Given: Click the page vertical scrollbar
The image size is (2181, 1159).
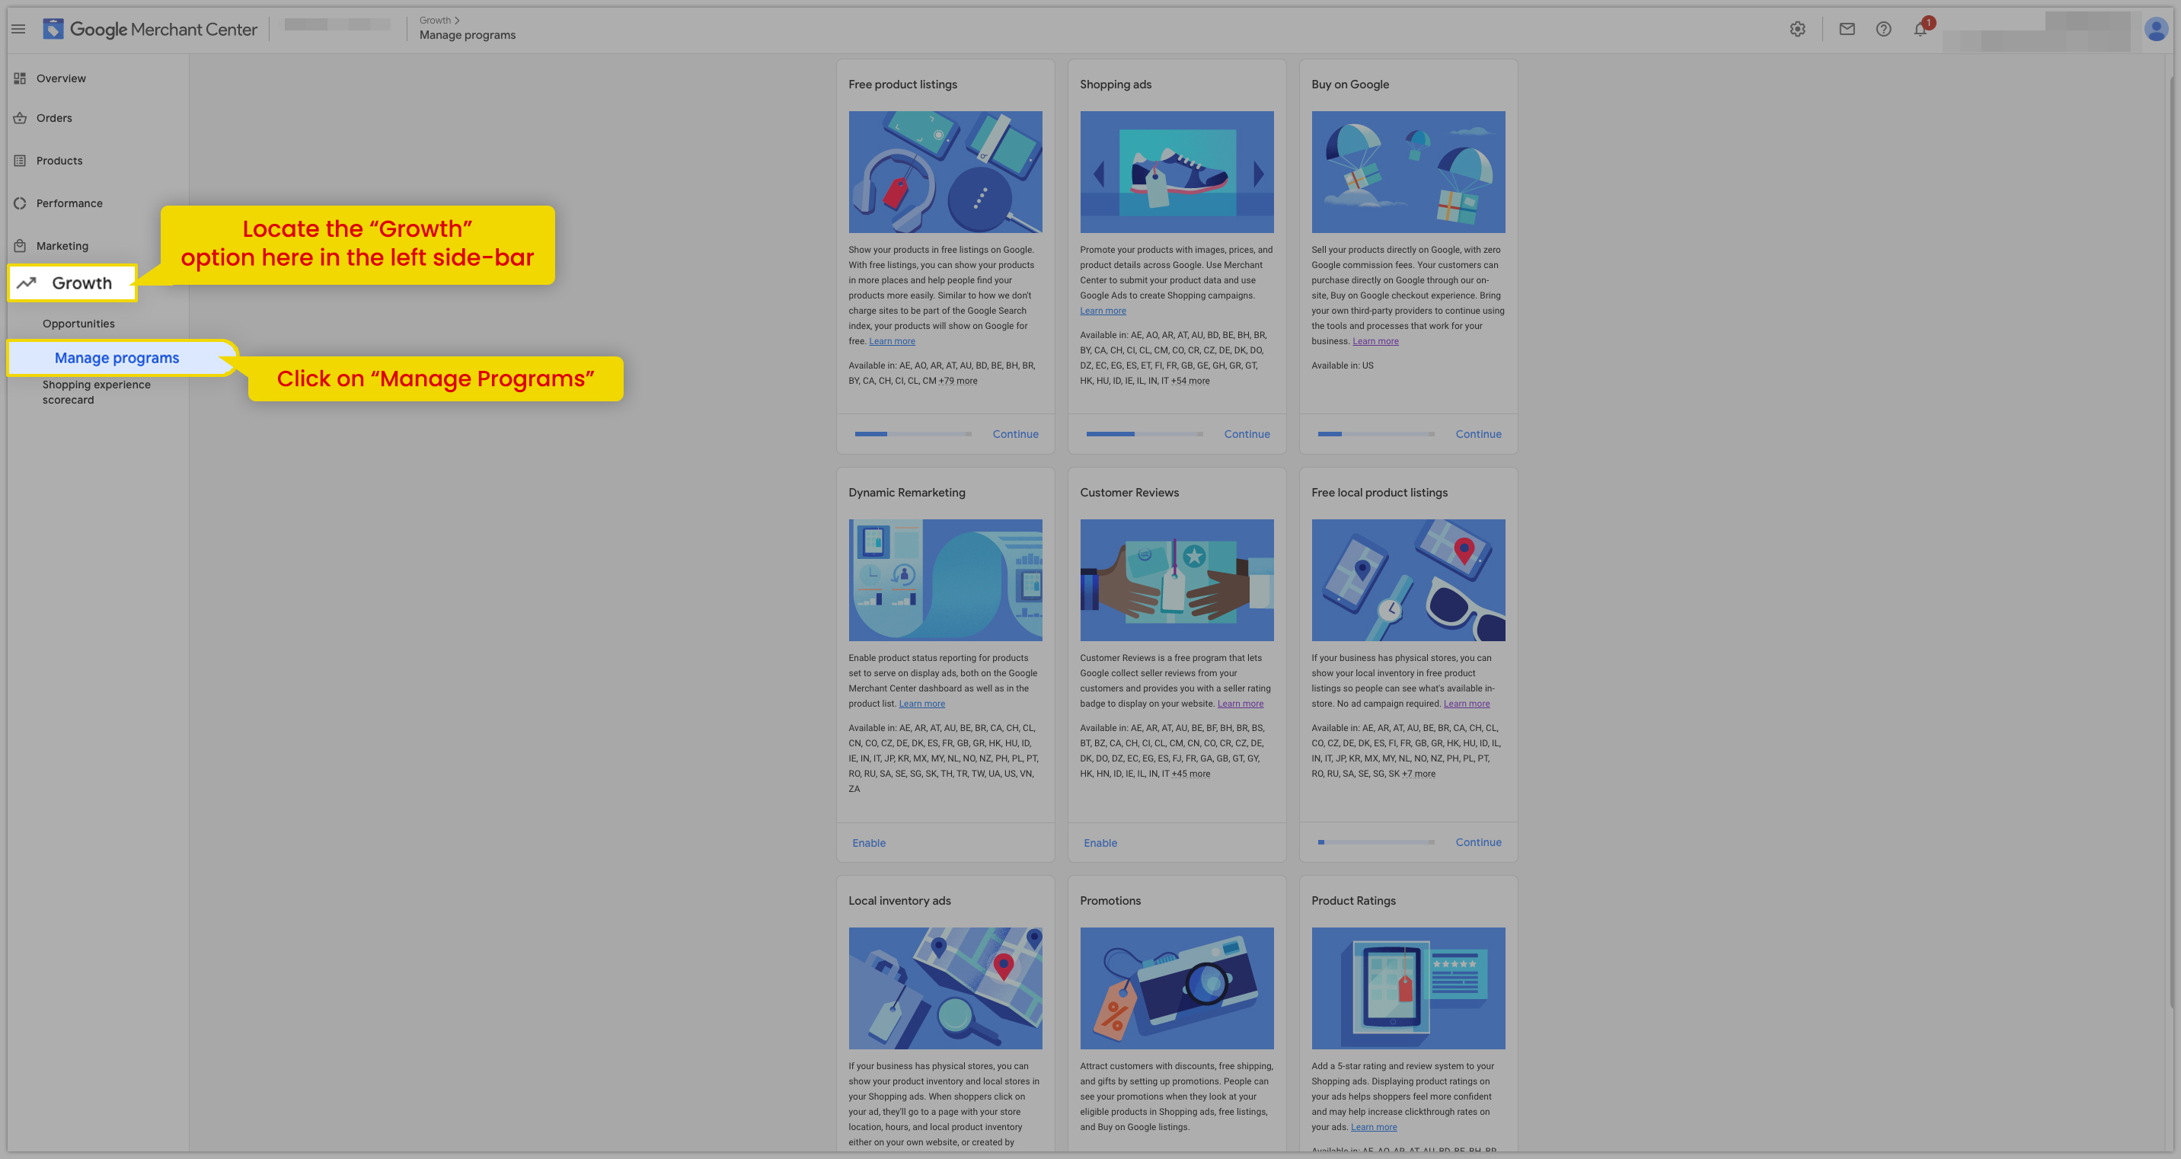Looking at the screenshot, I should (2173, 542).
